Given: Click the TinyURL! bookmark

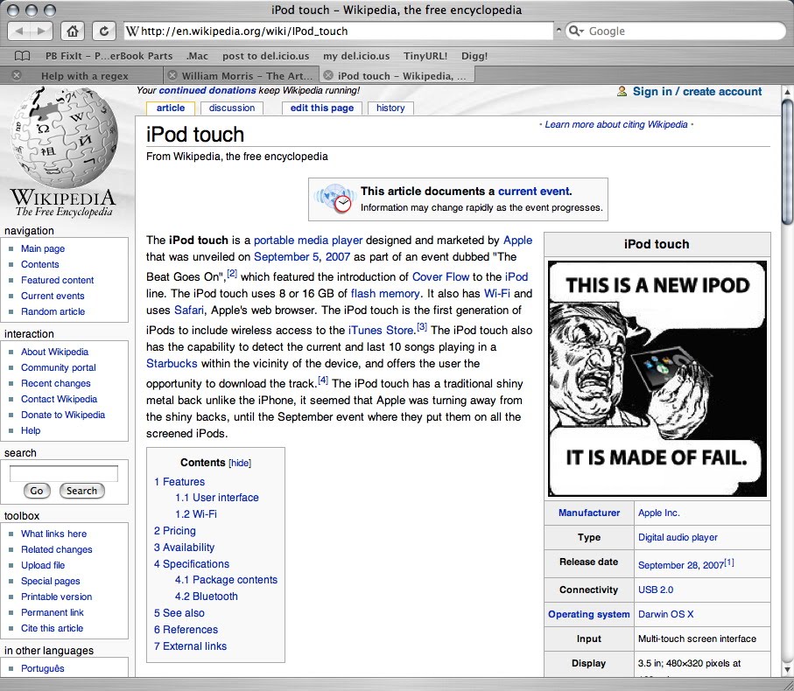Looking at the screenshot, I should point(425,56).
